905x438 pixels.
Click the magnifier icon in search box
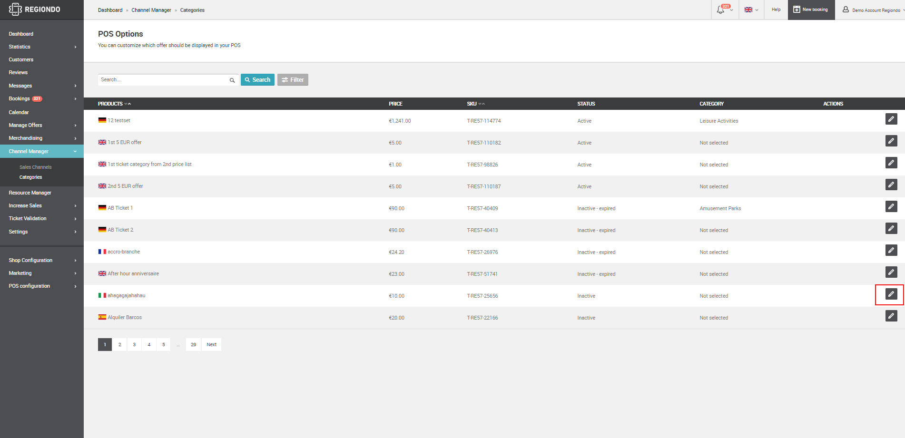tap(232, 80)
